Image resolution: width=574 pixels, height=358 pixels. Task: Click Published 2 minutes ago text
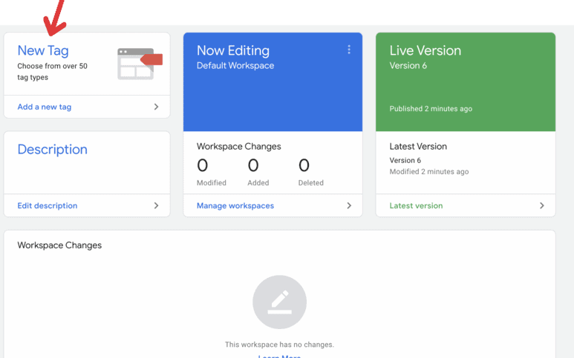pos(431,109)
